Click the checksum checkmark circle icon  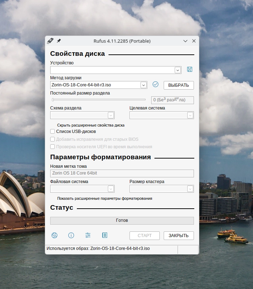[x=156, y=84]
